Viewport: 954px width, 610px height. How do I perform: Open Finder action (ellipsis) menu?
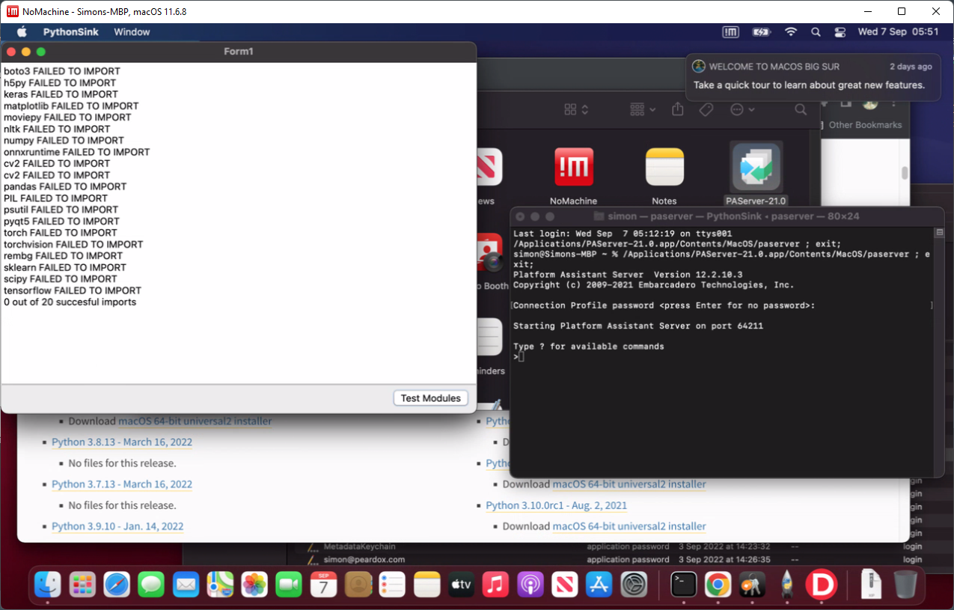click(742, 109)
